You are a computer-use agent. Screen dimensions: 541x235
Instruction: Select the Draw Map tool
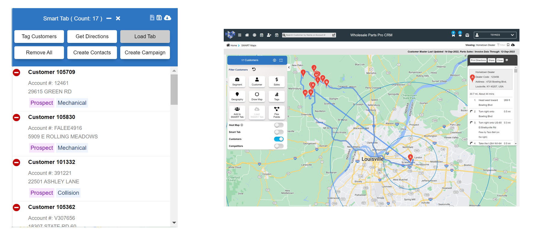(257, 96)
